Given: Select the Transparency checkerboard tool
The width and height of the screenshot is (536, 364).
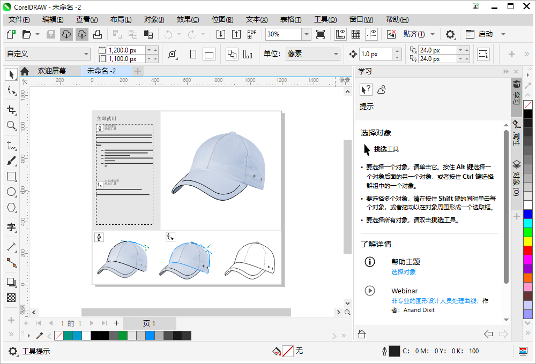Looking at the screenshot, I should (x=11, y=298).
